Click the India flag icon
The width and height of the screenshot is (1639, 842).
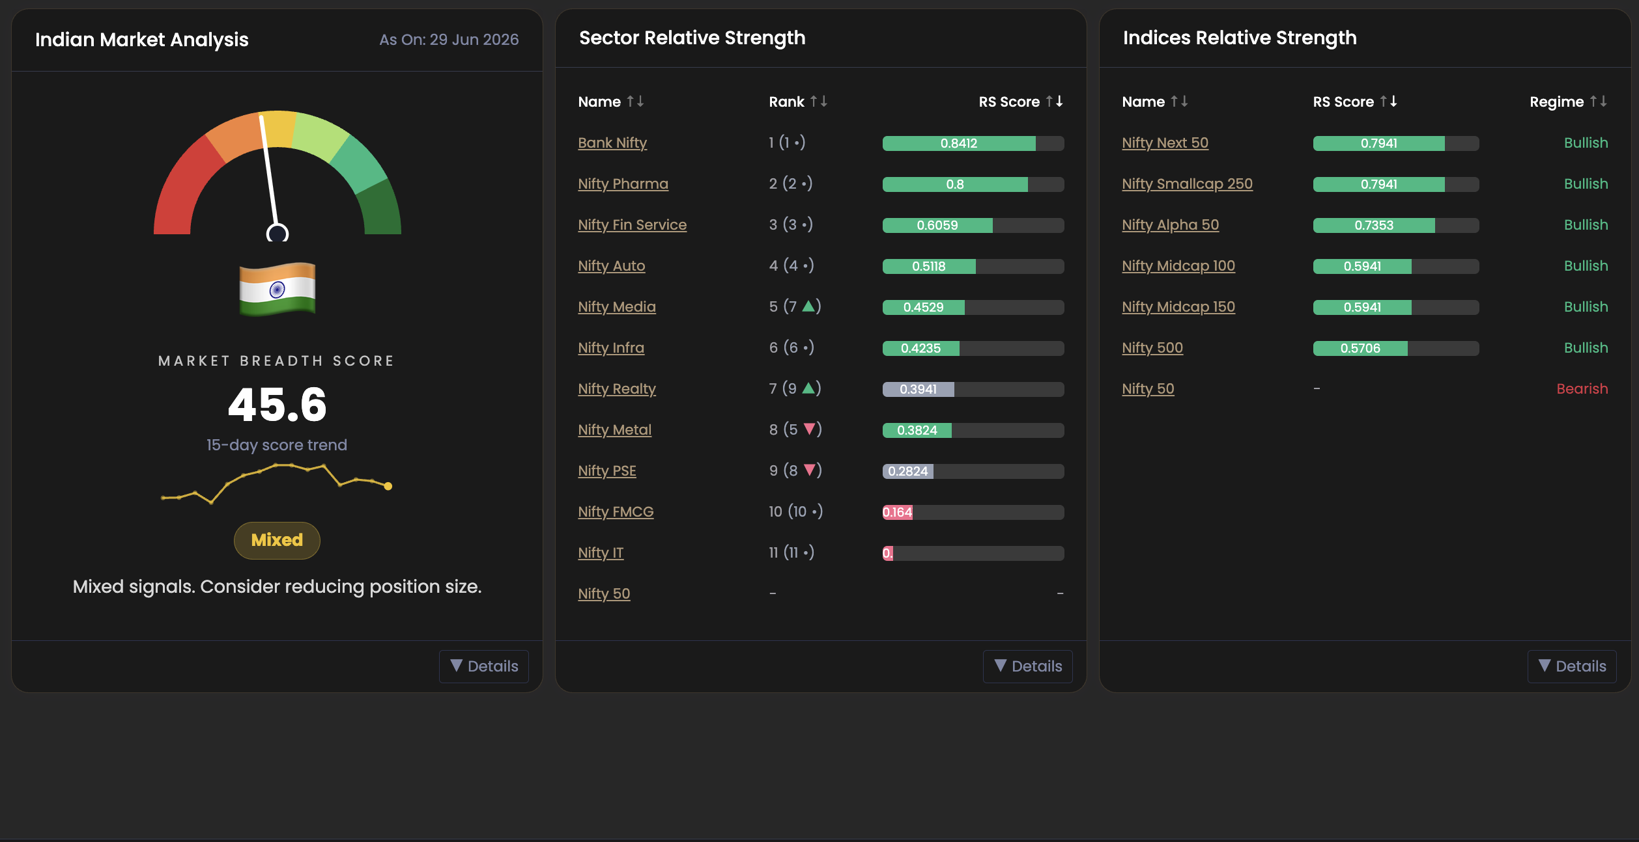[278, 289]
